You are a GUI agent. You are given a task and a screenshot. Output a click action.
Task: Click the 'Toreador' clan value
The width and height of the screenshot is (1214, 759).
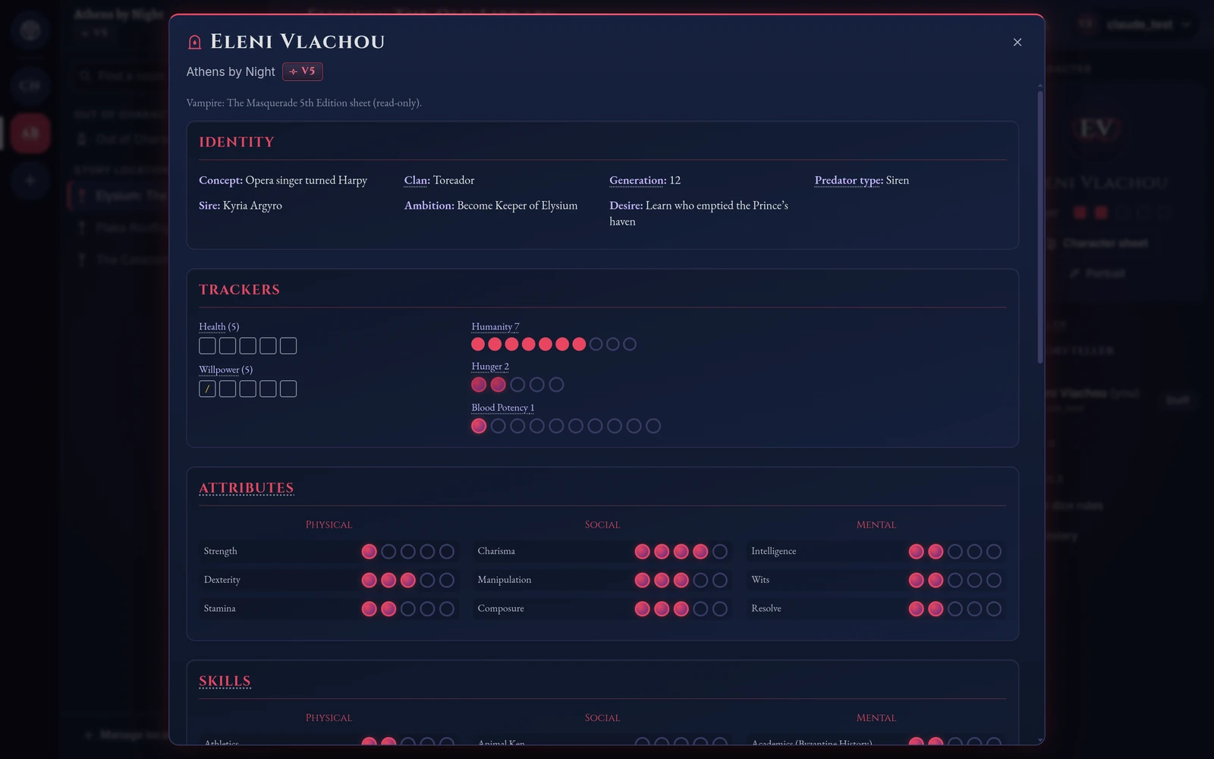click(x=454, y=180)
